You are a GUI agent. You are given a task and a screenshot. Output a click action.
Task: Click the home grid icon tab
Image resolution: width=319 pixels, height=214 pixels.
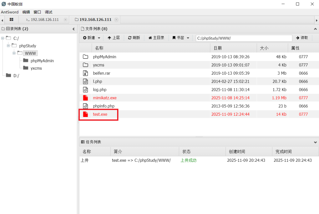(12, 20)
